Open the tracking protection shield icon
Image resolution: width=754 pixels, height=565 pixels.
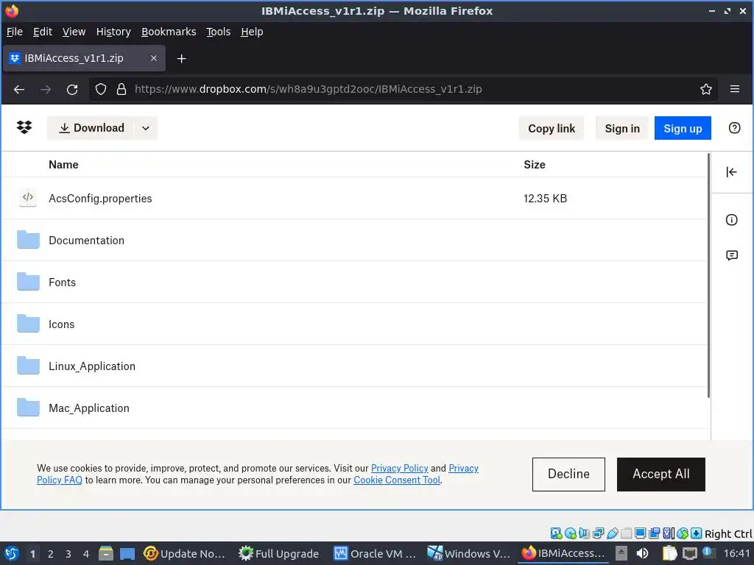100,89
